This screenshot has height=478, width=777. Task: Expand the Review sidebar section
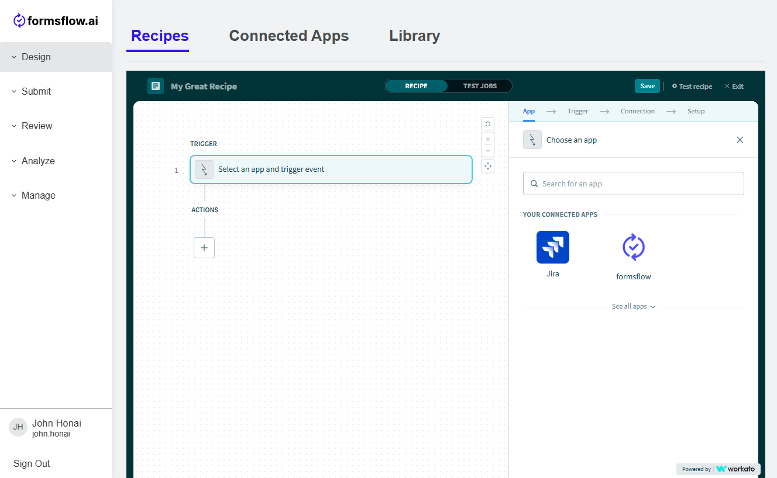click(56, 126)
